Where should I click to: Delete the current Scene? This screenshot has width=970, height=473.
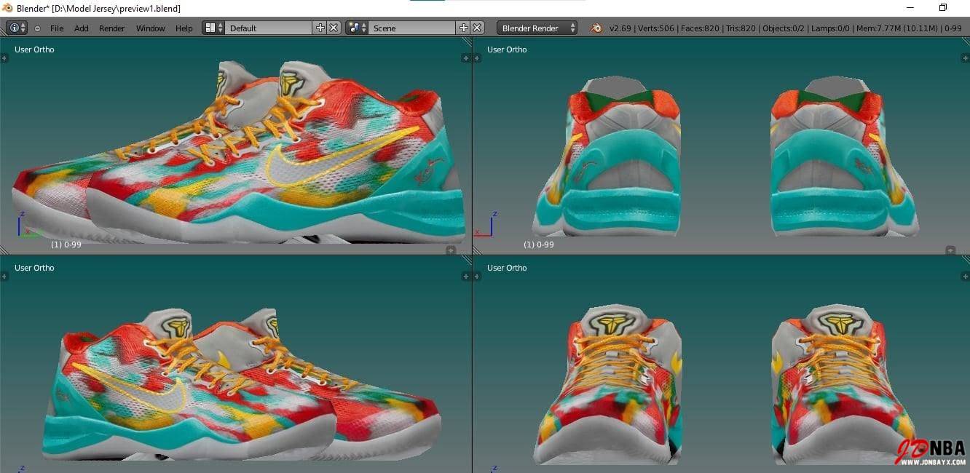pos(477,28)
